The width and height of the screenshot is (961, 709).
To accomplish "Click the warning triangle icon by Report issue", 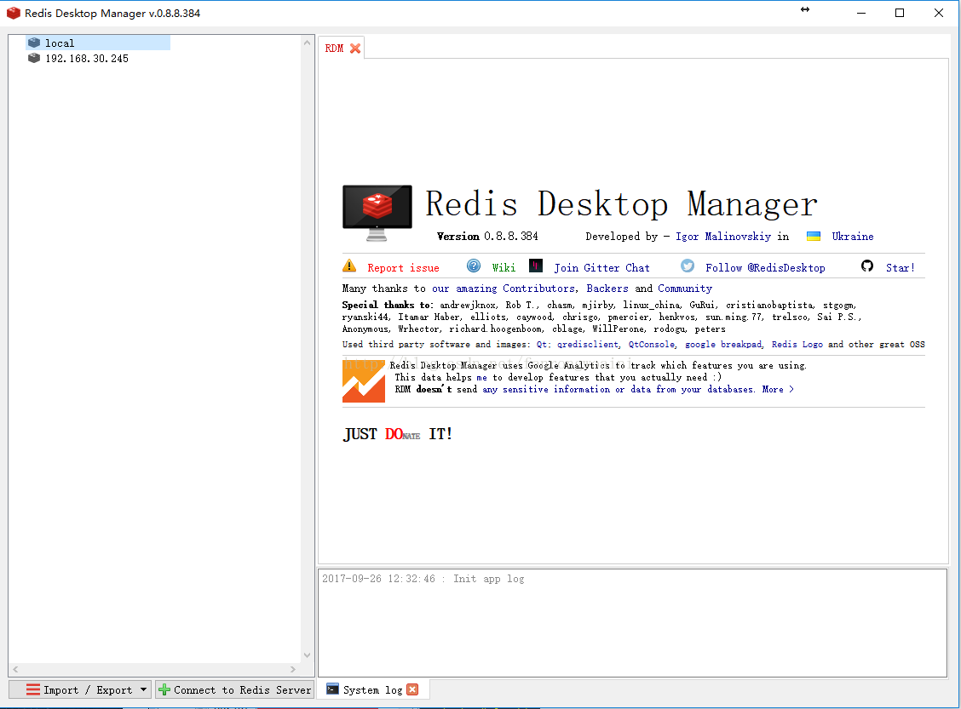I will click(349, 266).
